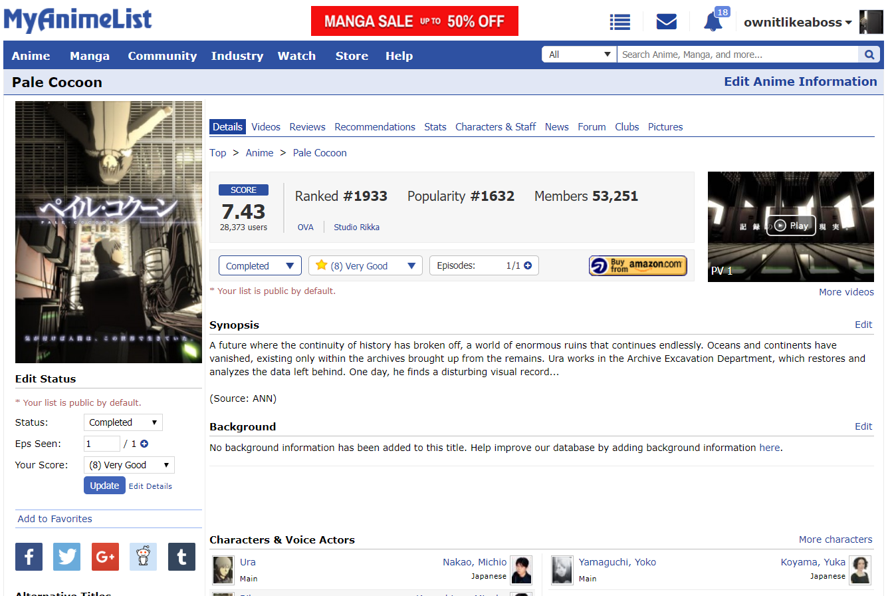
Task: Open the messages envelope icon
Action: (x=666, y=22)
